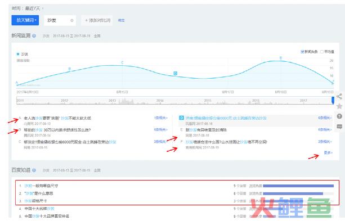Open news headline B about 30万以内
The height and width of the screenshot is (221, 345).
click(57, 130)
